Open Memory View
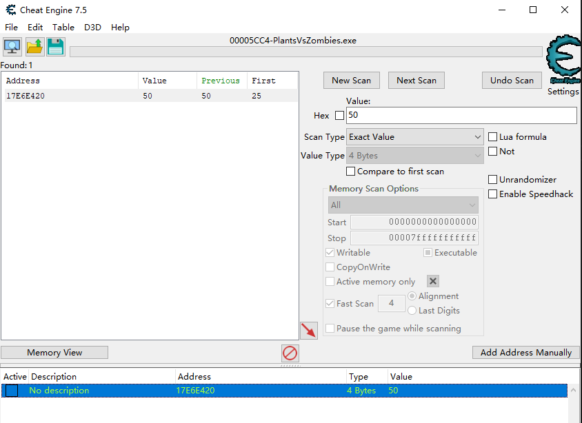Image resolution: width=582 pixels, height=423 pixels. 54,353
